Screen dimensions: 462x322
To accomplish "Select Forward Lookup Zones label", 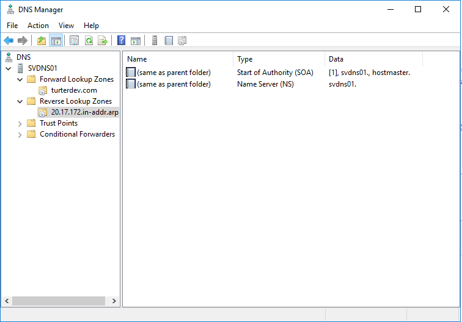I will point(76,79).
